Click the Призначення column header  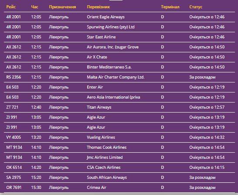(62, 7)
